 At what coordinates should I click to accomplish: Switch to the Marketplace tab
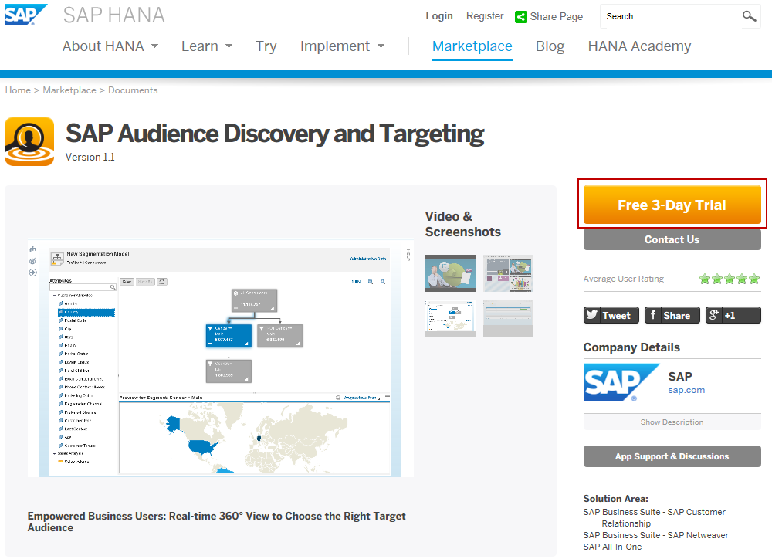[472, 46]
